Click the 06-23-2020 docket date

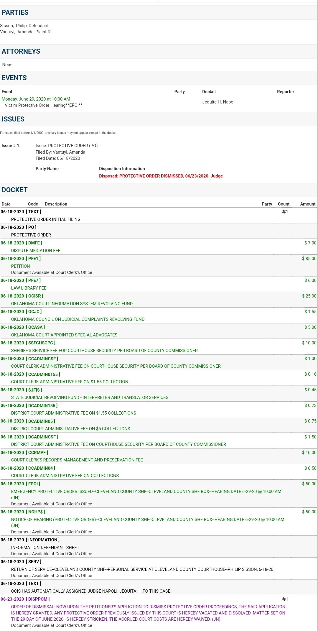coord(12,599)
